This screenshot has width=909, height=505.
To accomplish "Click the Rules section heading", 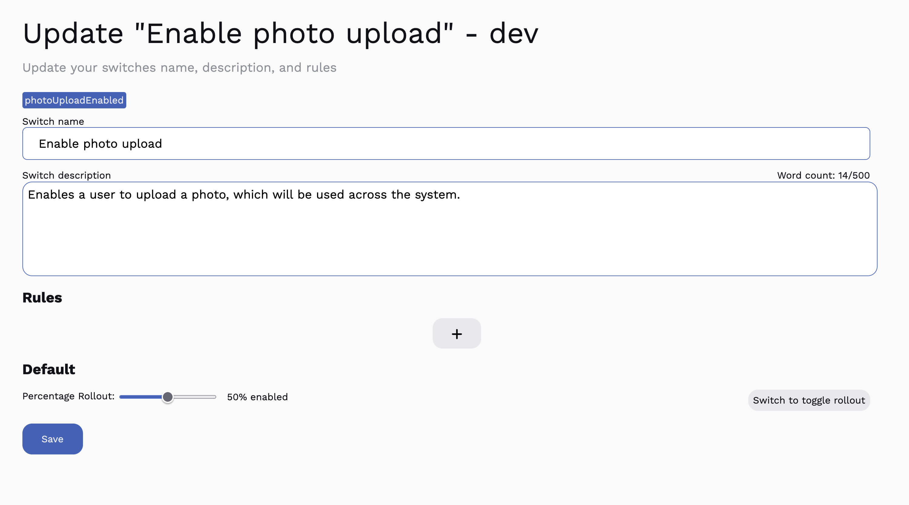I will point(42,298).
